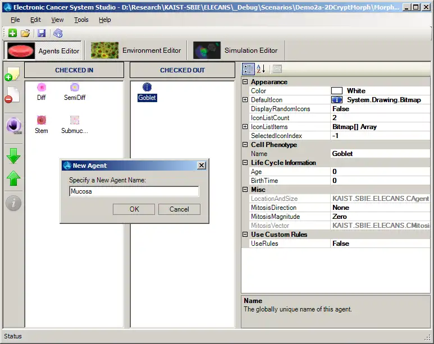
Task: Select the Goblet agent in Checked Out
Action: 147,92
